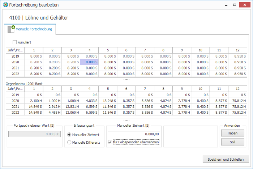Maximize the Fortschreibung bearbeiten window

coord(235,5)
